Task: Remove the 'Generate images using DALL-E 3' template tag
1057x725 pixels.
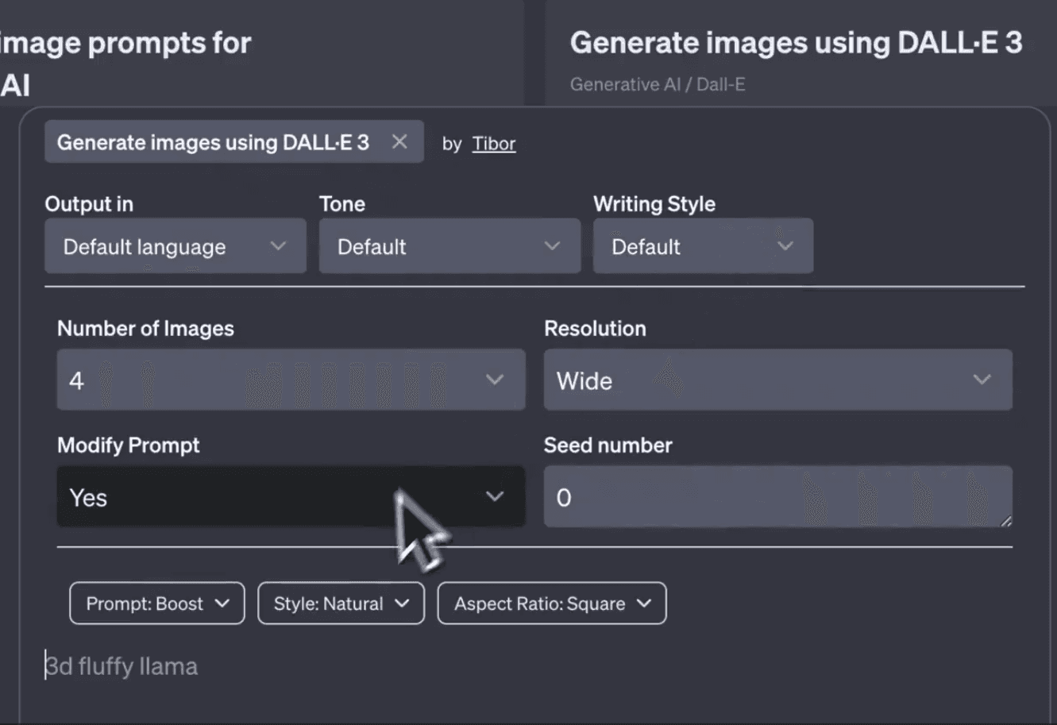Action: tap(399, 141)
